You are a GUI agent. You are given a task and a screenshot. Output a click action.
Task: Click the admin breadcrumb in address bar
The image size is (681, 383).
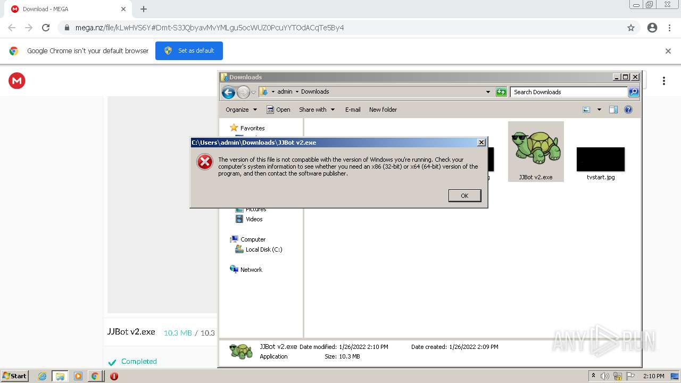coord(285,91)
